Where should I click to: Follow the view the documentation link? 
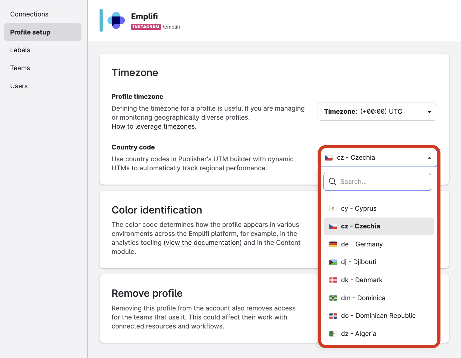pyautogui.click(x=203, y=243)
